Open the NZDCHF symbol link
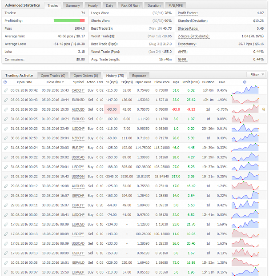Image resolution: width=269 pixels, height=278 pixels. 78,138
